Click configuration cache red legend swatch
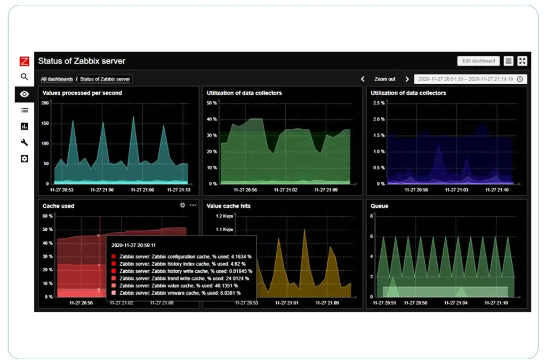Screen dimensions: 546x364 coord(114,256)
